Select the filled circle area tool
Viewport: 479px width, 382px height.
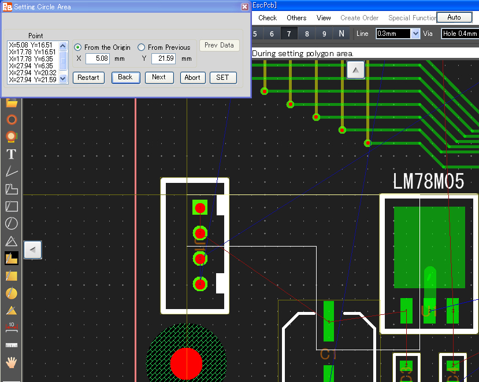[x=12, y=293]
